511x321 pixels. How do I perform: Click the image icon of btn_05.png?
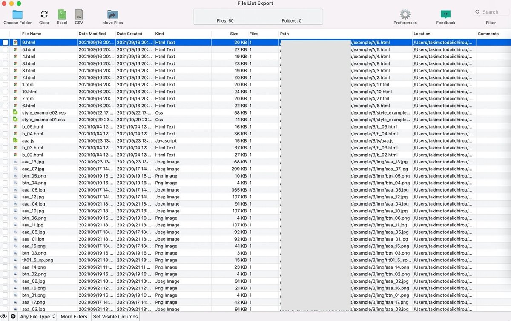pos(15,176)
